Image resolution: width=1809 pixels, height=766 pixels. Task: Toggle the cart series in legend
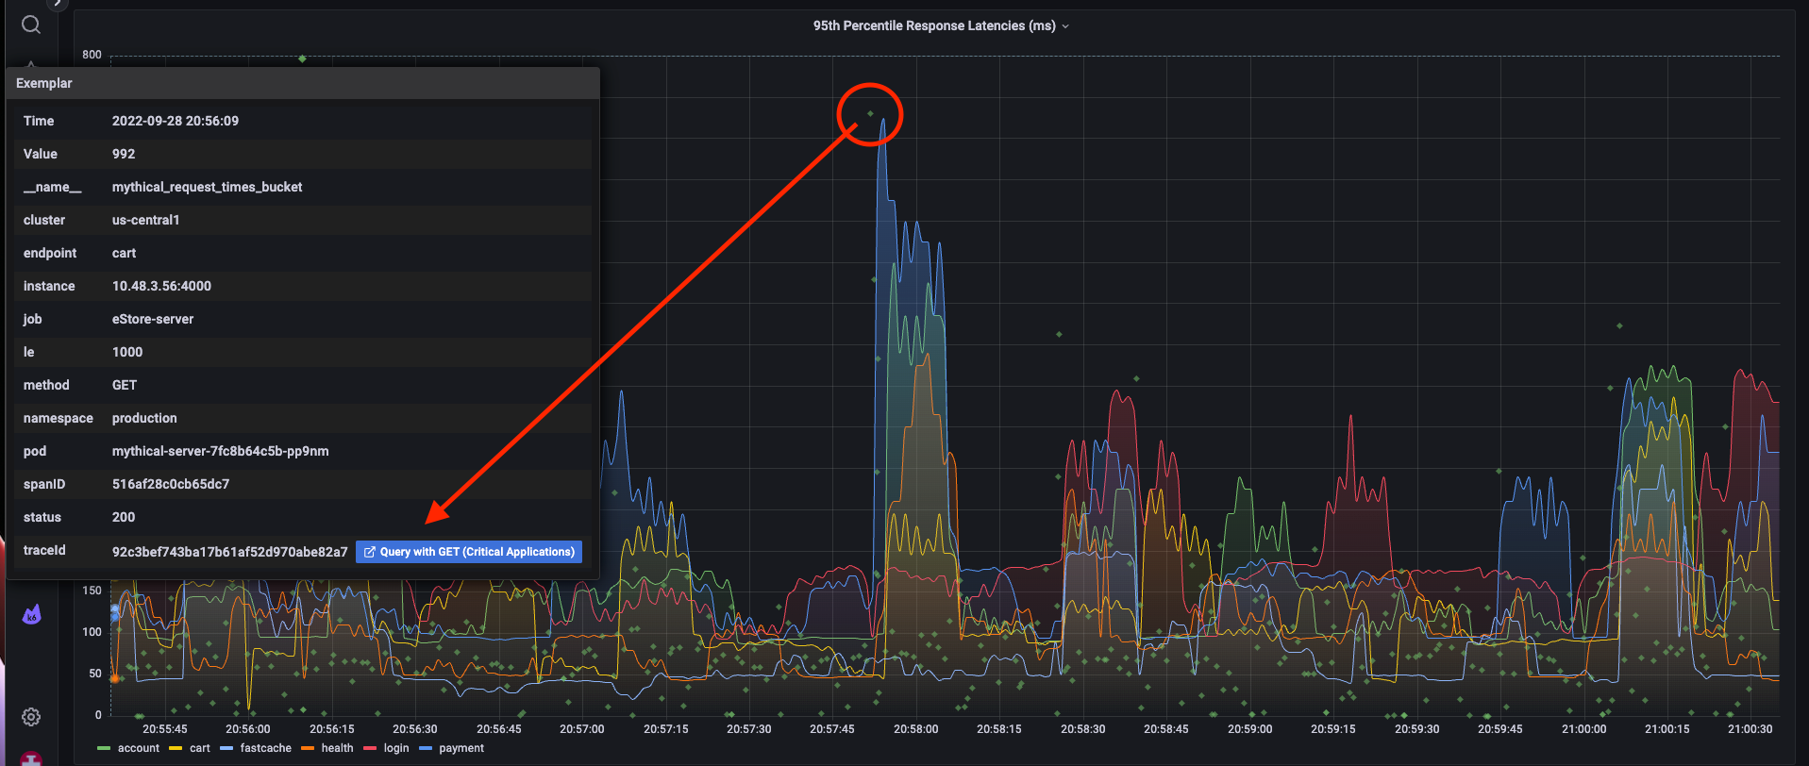[199, 748]
